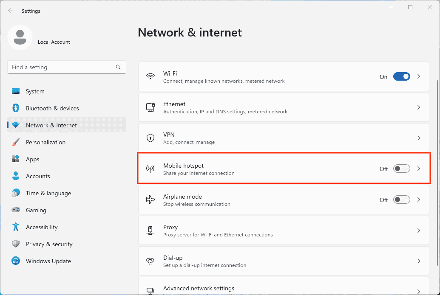Click the Windows Update sync icon
Viewport: 440px width, 295px height.
pos(16,261)
